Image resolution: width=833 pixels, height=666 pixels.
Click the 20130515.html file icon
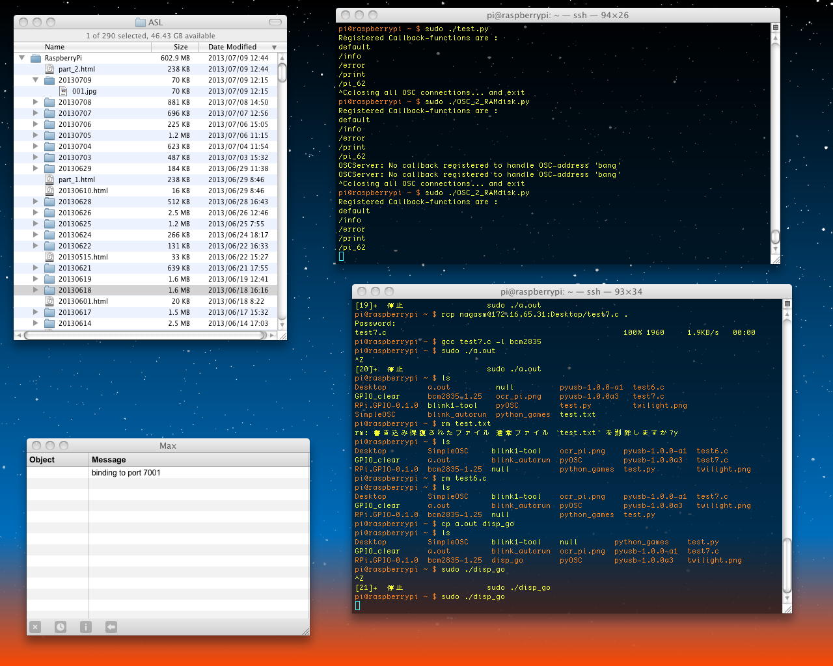coord(49,257)
